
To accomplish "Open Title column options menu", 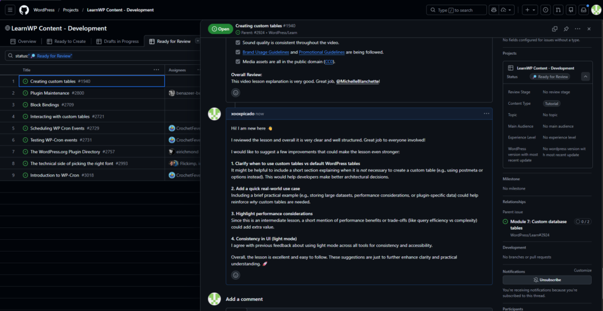I will coord(156,70).
